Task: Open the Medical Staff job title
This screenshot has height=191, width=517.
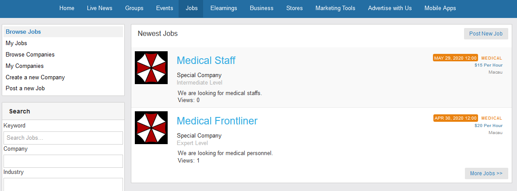Action: click(x=206, y=60)
